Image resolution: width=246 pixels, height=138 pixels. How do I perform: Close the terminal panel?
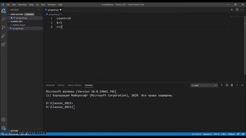click(242, 85)
